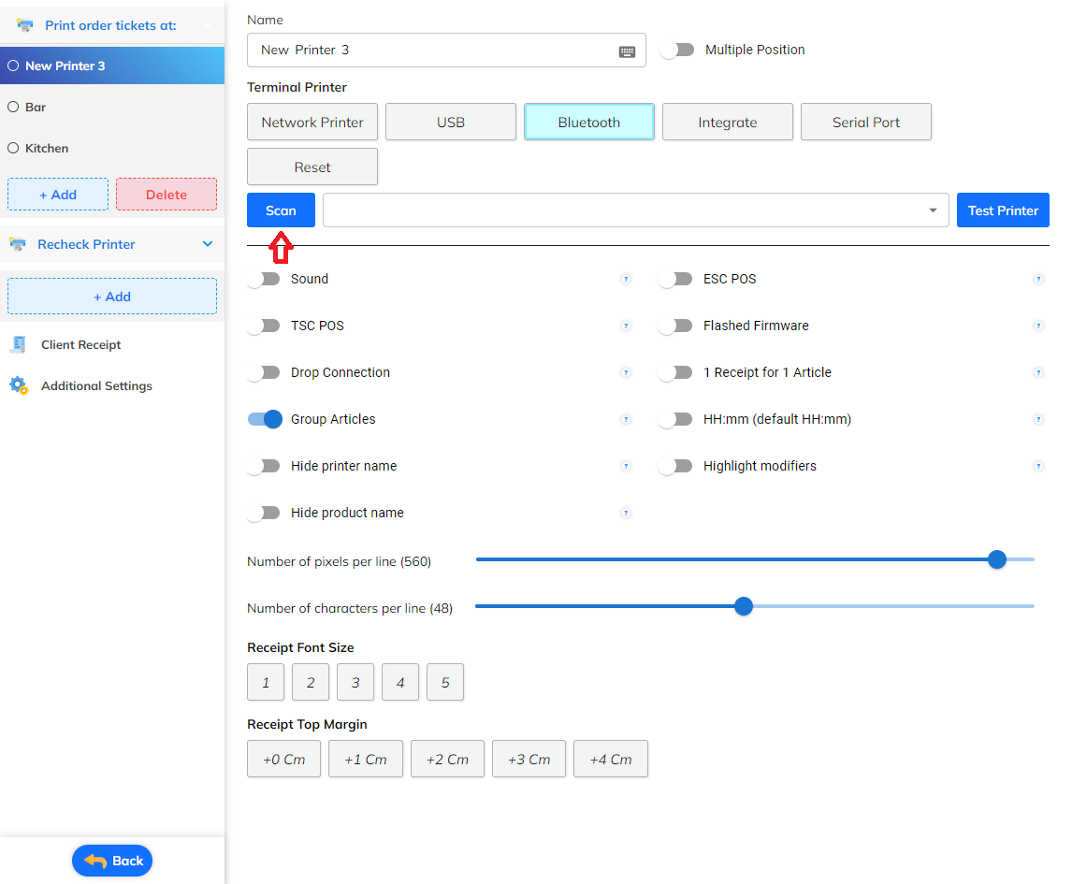The width and height of the screenshot is (1072, 884).
Task: Open help icon for Sound
Action: coord(626,279)
